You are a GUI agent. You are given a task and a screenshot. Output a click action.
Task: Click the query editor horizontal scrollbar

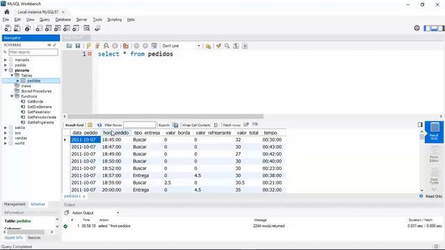pos(165,116)
